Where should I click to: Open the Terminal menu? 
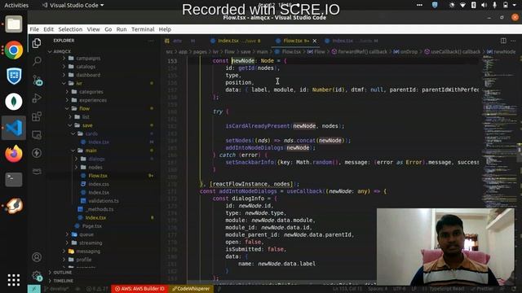tap(143, 29)
